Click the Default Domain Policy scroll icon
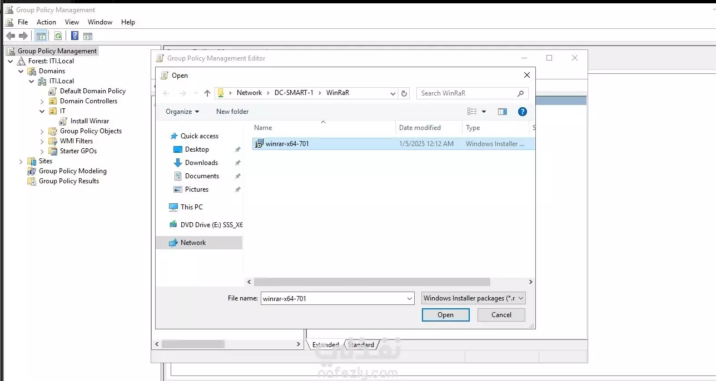The width and height of the screenshot is (716, 381). point(53,91)
